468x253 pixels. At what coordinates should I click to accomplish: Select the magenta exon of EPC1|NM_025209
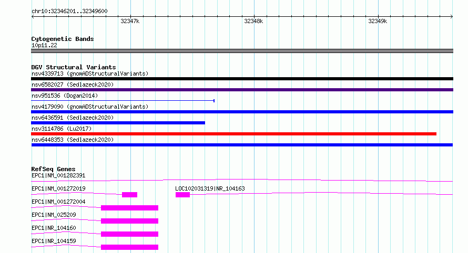(129, 221)
